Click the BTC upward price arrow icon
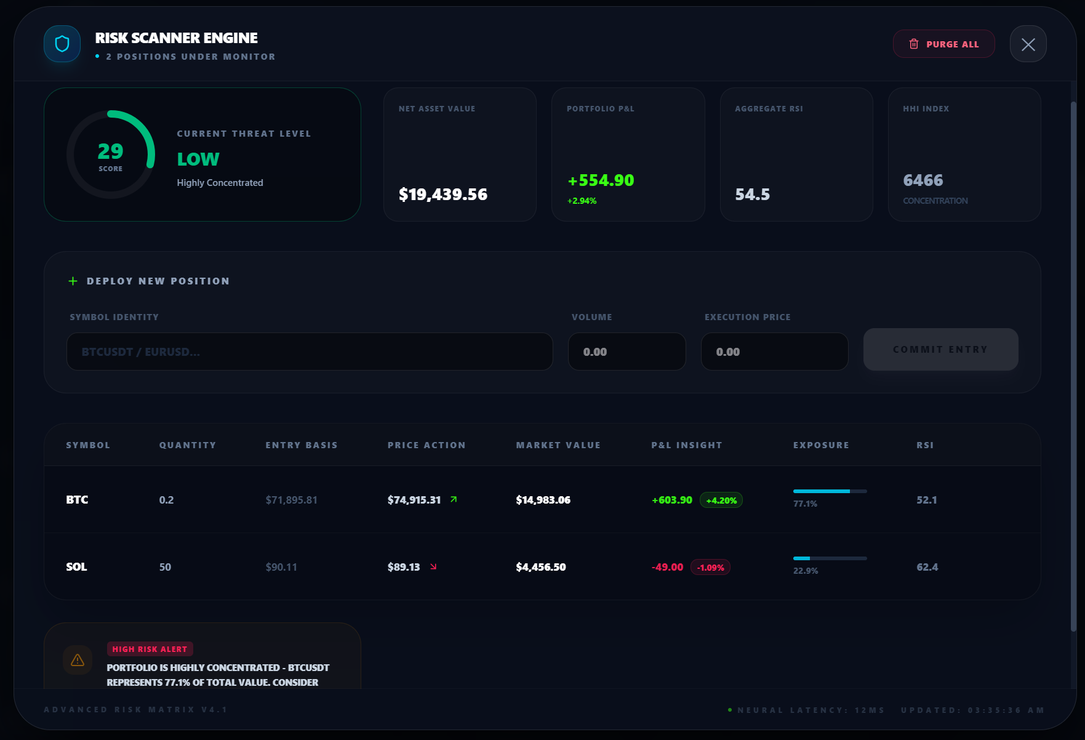 [454, 499]
